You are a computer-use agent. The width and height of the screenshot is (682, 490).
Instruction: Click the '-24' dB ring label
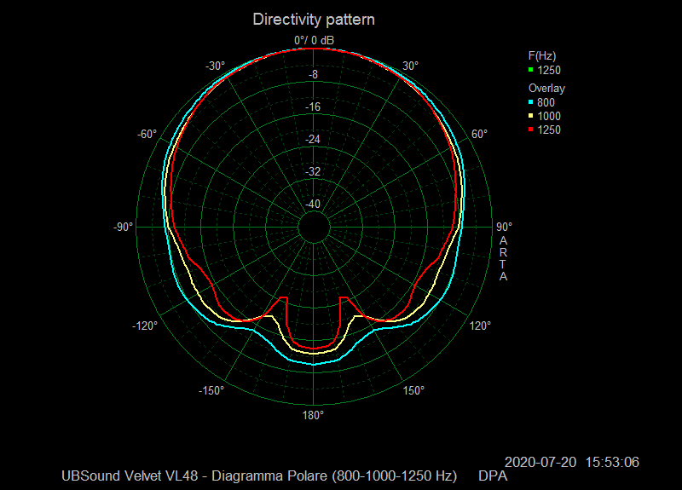(x=313, y=140)
